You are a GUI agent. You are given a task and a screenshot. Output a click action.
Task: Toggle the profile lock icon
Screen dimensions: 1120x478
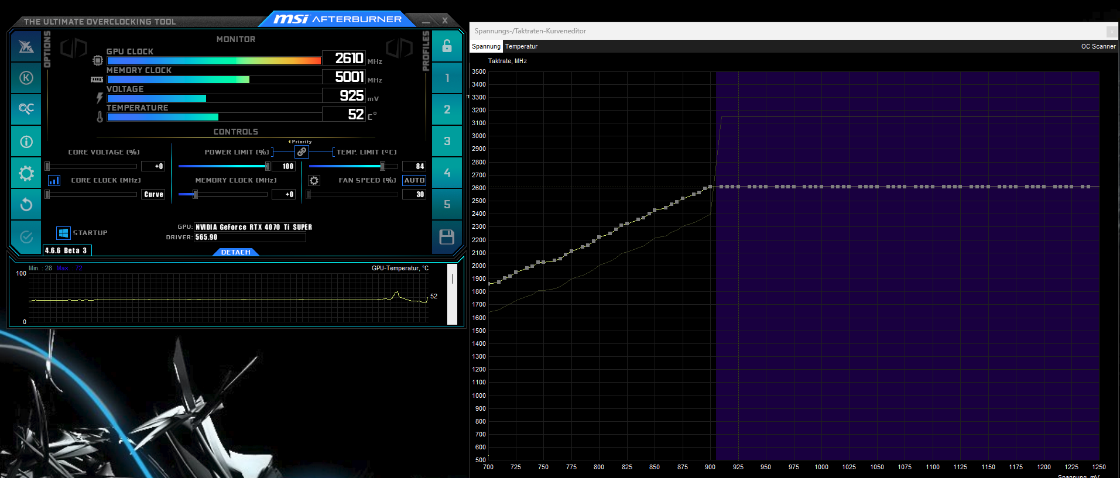point(447,46)
